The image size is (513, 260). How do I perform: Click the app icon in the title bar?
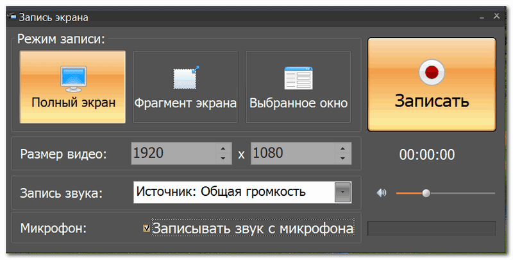pos(12,16)
